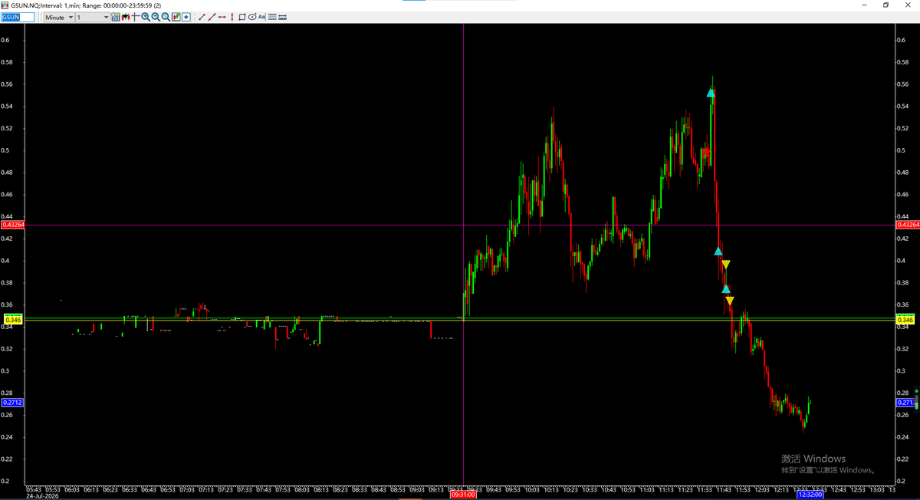
Task: Select the Fibonacci retracement lines tool
Action: pos(272,17)
